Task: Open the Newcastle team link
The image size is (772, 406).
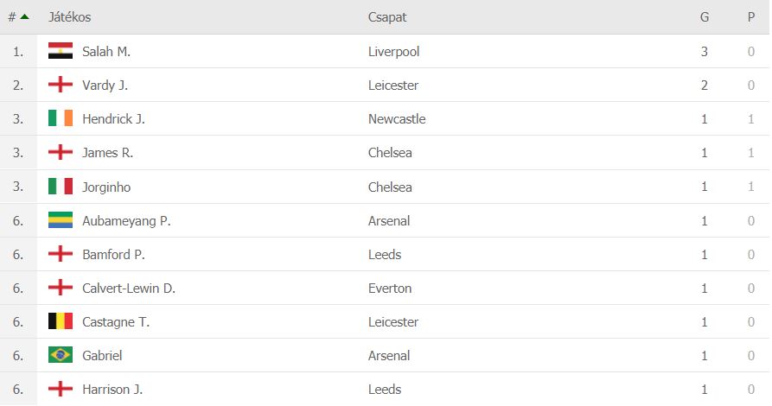Action: click(396, 118)
